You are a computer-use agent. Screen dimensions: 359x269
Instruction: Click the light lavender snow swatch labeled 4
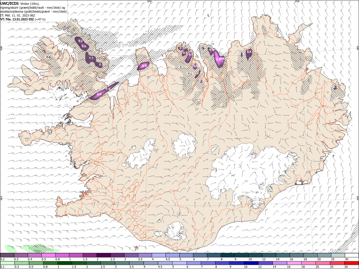158,255
